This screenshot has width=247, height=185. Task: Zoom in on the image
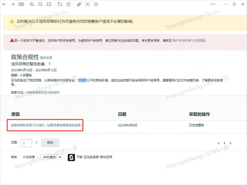[x=32, y=4]
